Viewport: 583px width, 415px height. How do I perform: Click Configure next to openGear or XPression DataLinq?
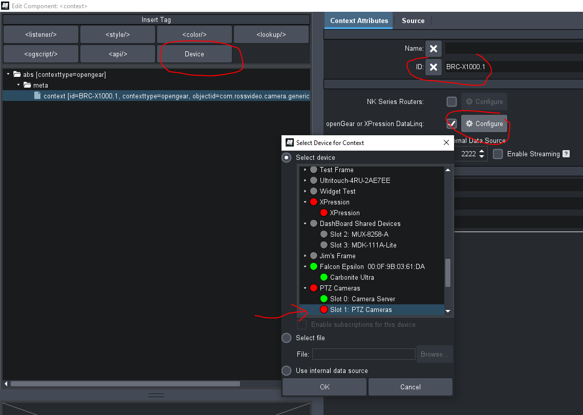pyautogui.click(x=484, y=123)
